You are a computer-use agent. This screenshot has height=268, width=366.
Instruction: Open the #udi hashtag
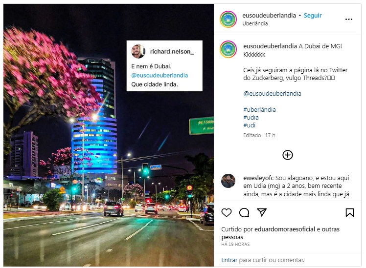click(249, 125)
